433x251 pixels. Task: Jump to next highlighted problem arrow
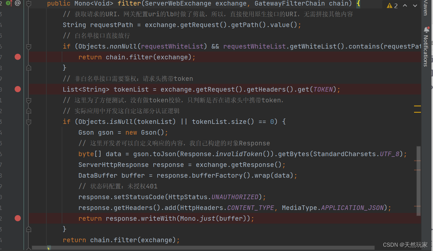pyautogui.click(x=415, y=6)
